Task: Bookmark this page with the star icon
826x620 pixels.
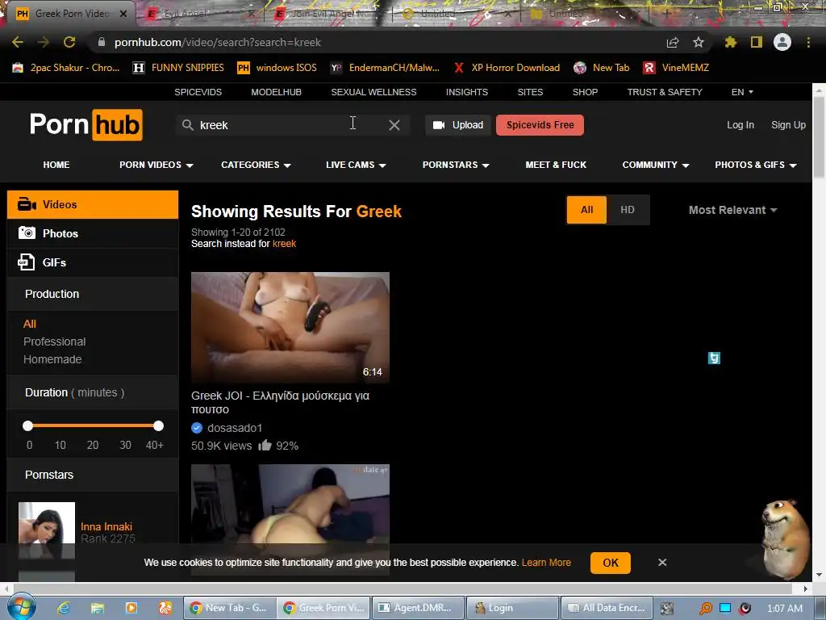Action: pyautogui.click(x=698, y=42)
